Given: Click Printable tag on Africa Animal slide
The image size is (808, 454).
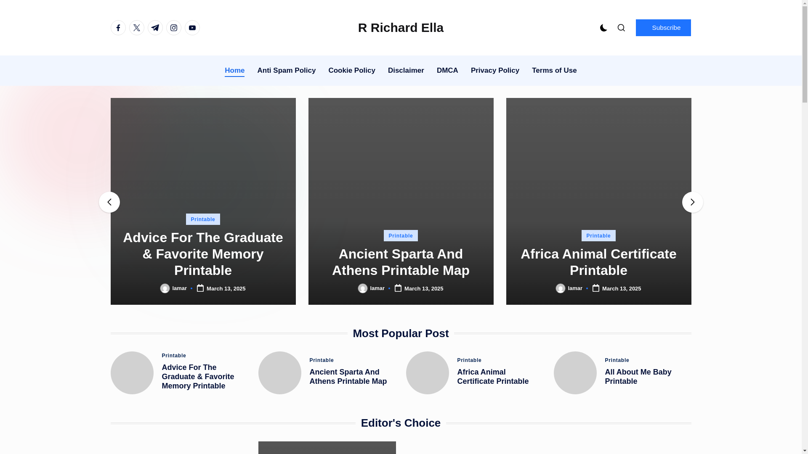Looking at the screenshot, I should (598, 235).
